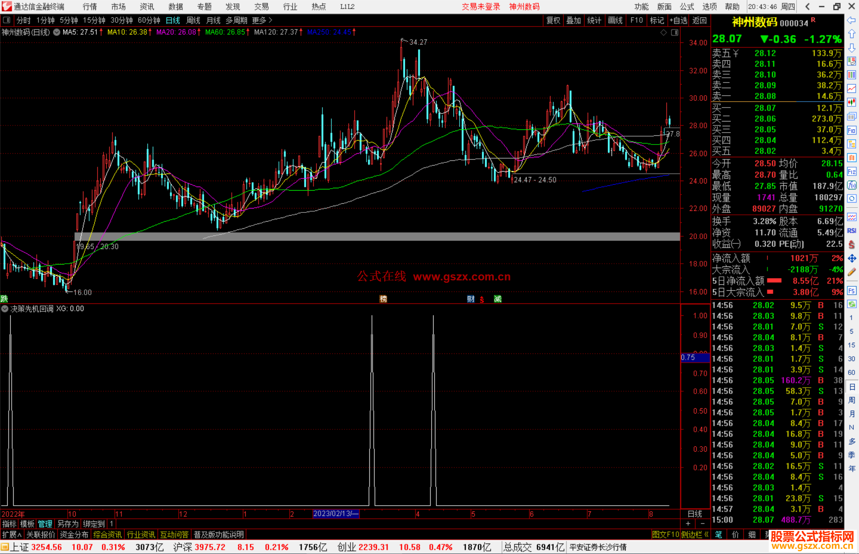
Task: Open the 市场 menu
Action: (x=119, y=7)
